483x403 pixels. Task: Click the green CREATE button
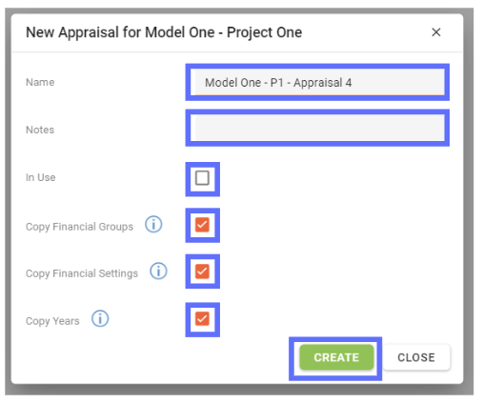[x=336, y=357]
